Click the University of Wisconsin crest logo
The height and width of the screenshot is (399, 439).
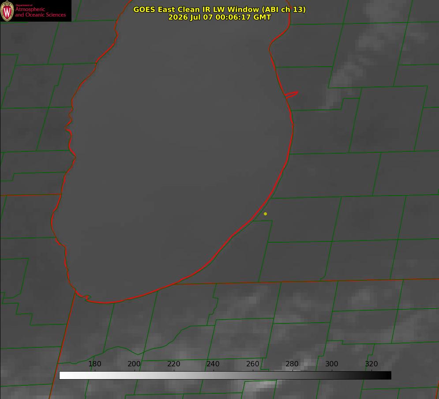(x=7, y=11)
